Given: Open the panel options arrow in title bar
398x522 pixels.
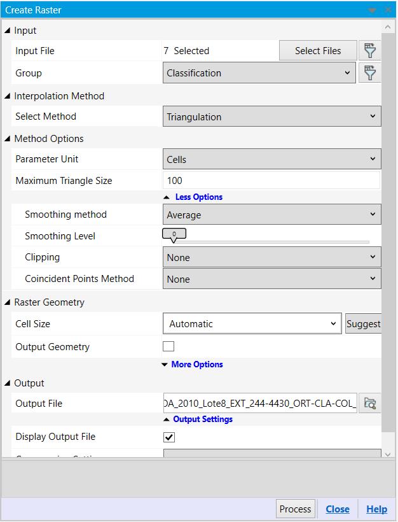Looking at the screenshot, I should coord(373,10).
